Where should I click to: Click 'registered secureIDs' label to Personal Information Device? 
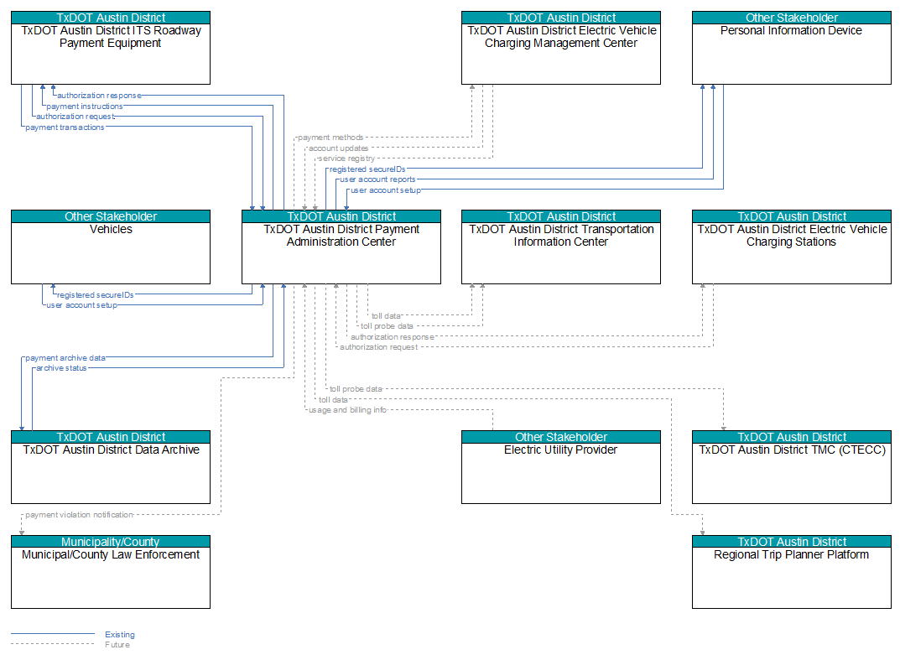click(367, 169)
